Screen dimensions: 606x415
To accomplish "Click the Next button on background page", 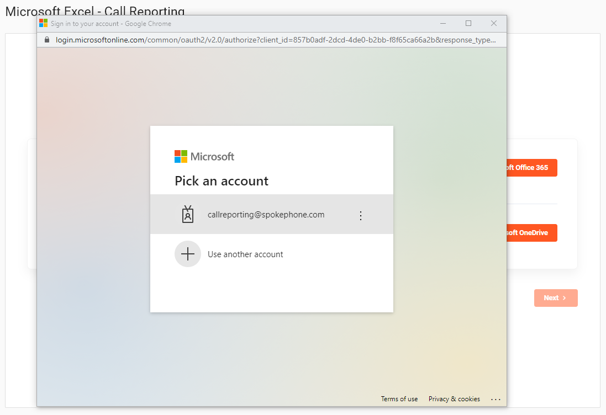I will [556, 298].
